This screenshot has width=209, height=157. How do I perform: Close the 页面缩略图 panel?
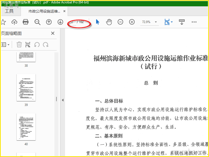tap(53, 33)
